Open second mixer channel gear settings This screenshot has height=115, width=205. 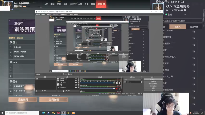pyautogui.click(x=120, y=89)
